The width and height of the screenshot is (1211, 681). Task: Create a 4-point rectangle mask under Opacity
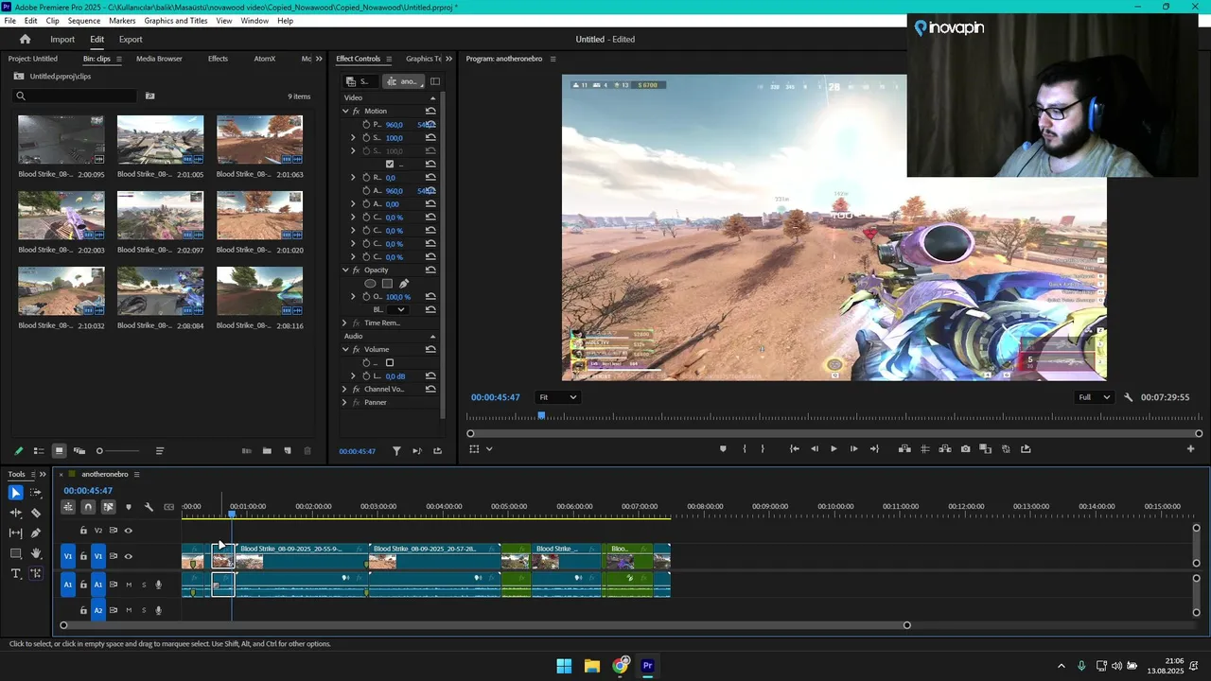[387, 284]
